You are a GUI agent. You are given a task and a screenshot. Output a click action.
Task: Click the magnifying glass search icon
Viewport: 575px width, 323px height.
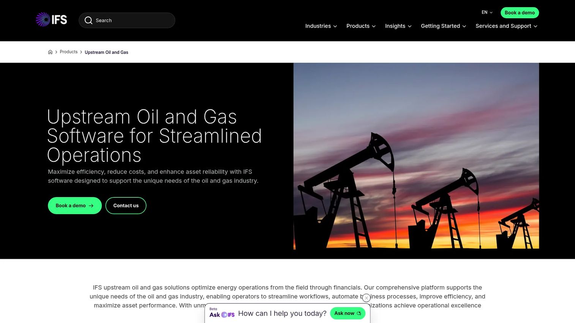88,20
